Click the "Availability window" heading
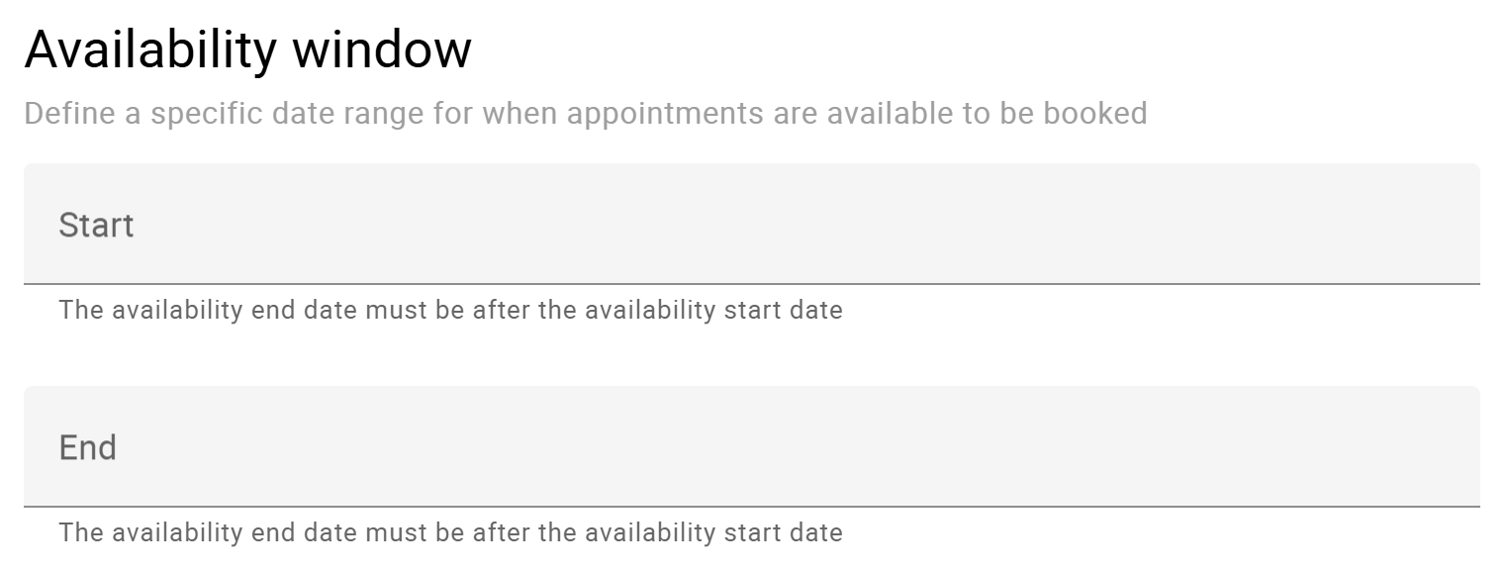This screenshot has width=1508, height=571. (248, 49)
